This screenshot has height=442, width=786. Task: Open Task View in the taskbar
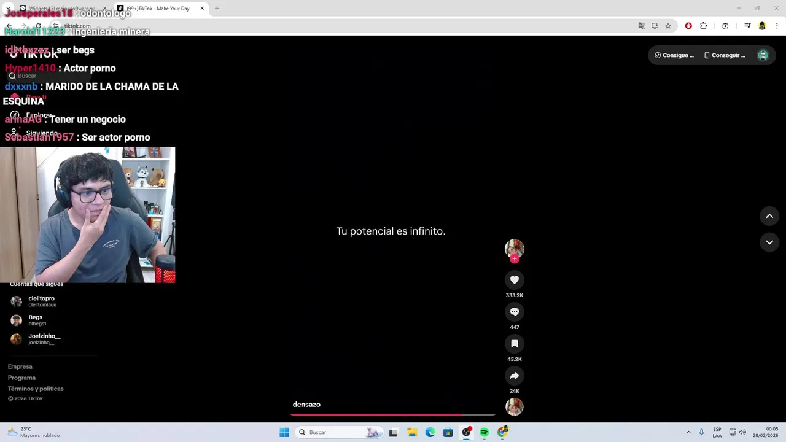393,432
